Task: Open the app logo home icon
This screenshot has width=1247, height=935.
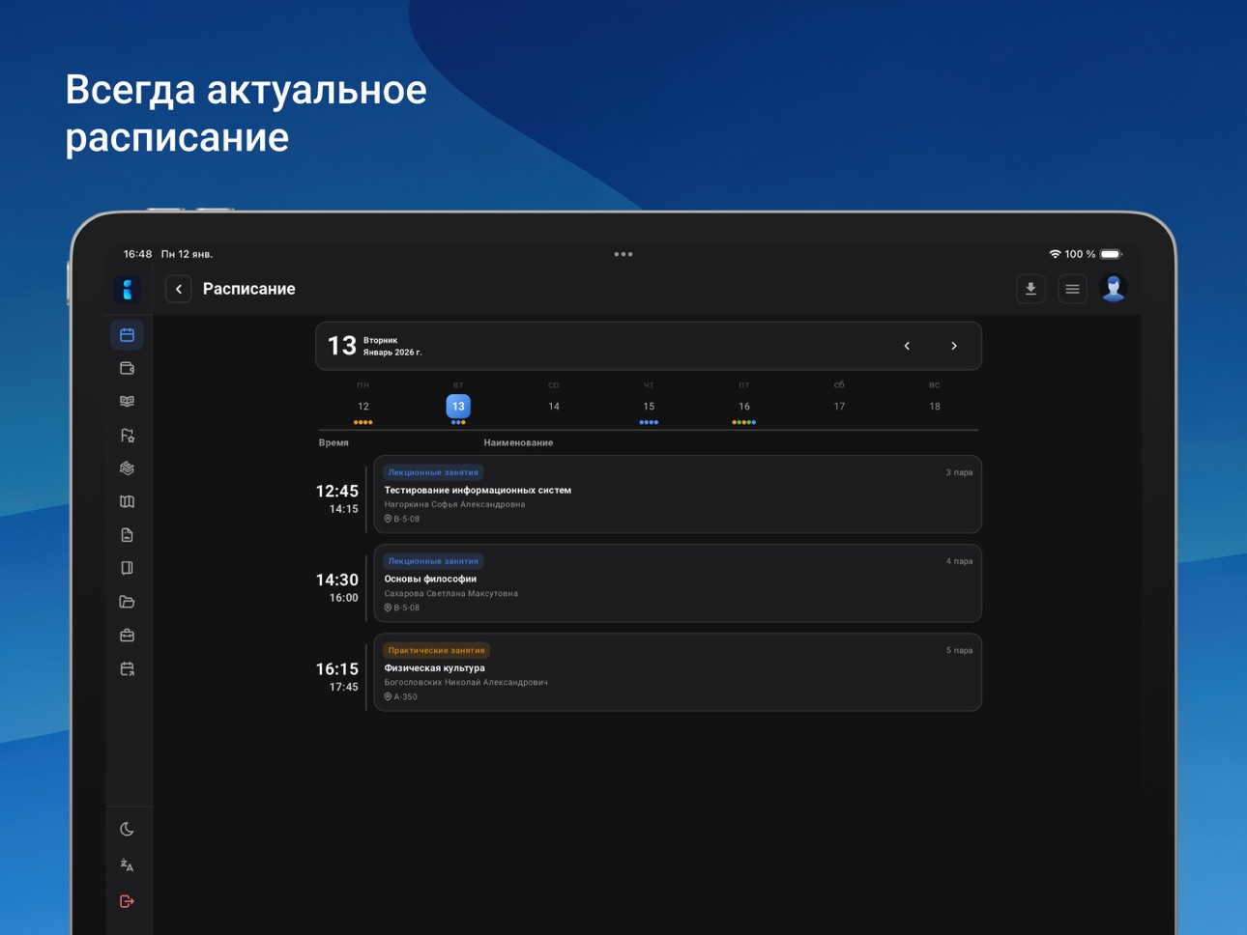Action: click(128, 289)
